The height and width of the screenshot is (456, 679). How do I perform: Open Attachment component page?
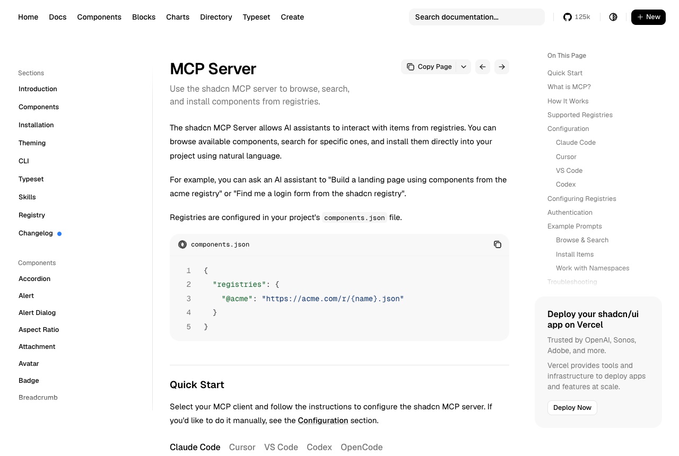pyautogui.click(x=37, y=347)
